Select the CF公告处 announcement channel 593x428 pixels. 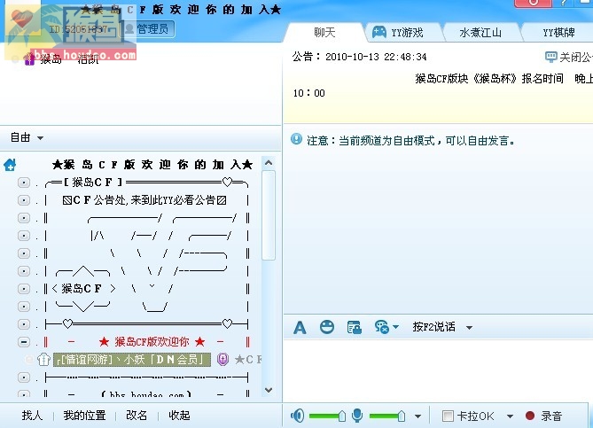[144, 199]
